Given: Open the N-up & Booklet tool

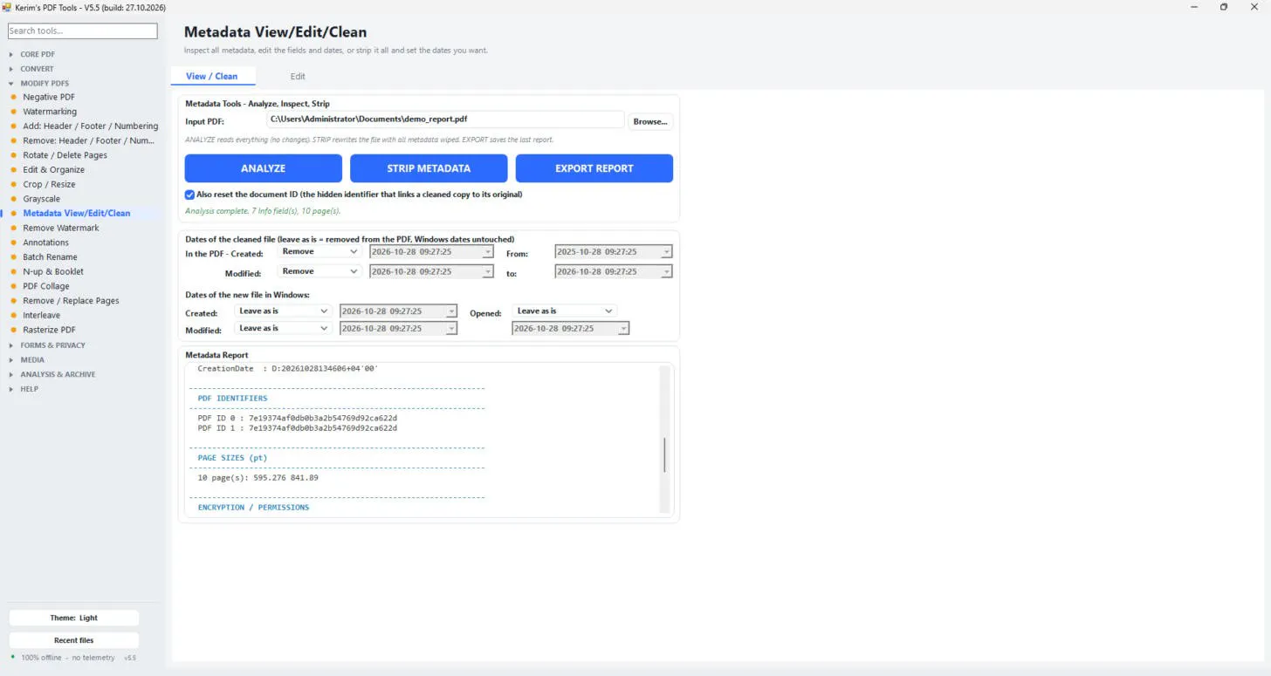Looking at the screenshot, I should [53, 271].
